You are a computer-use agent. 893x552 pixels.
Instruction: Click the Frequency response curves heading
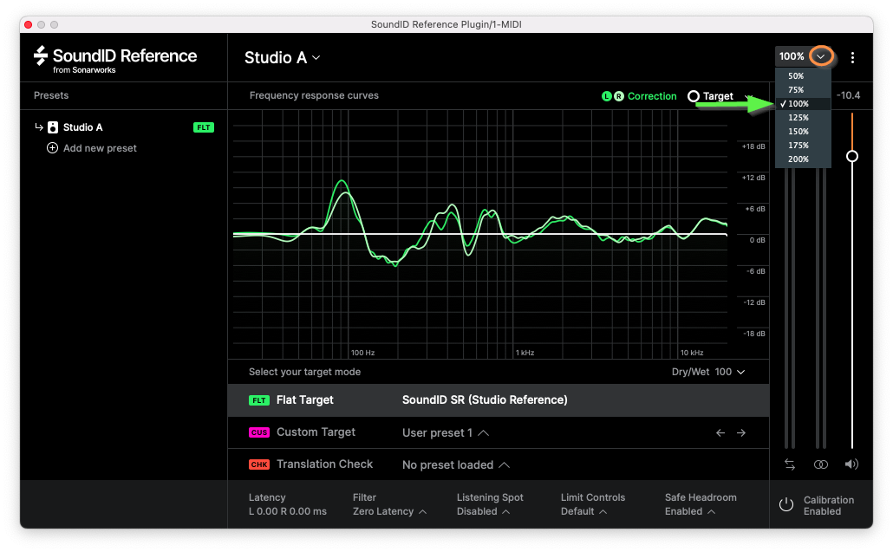click(x=314, y=95)
